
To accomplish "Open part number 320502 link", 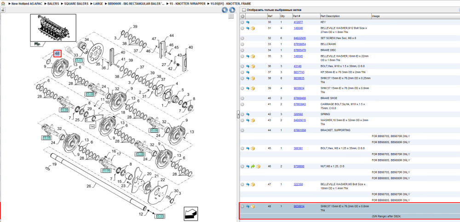I will [299, 114].
